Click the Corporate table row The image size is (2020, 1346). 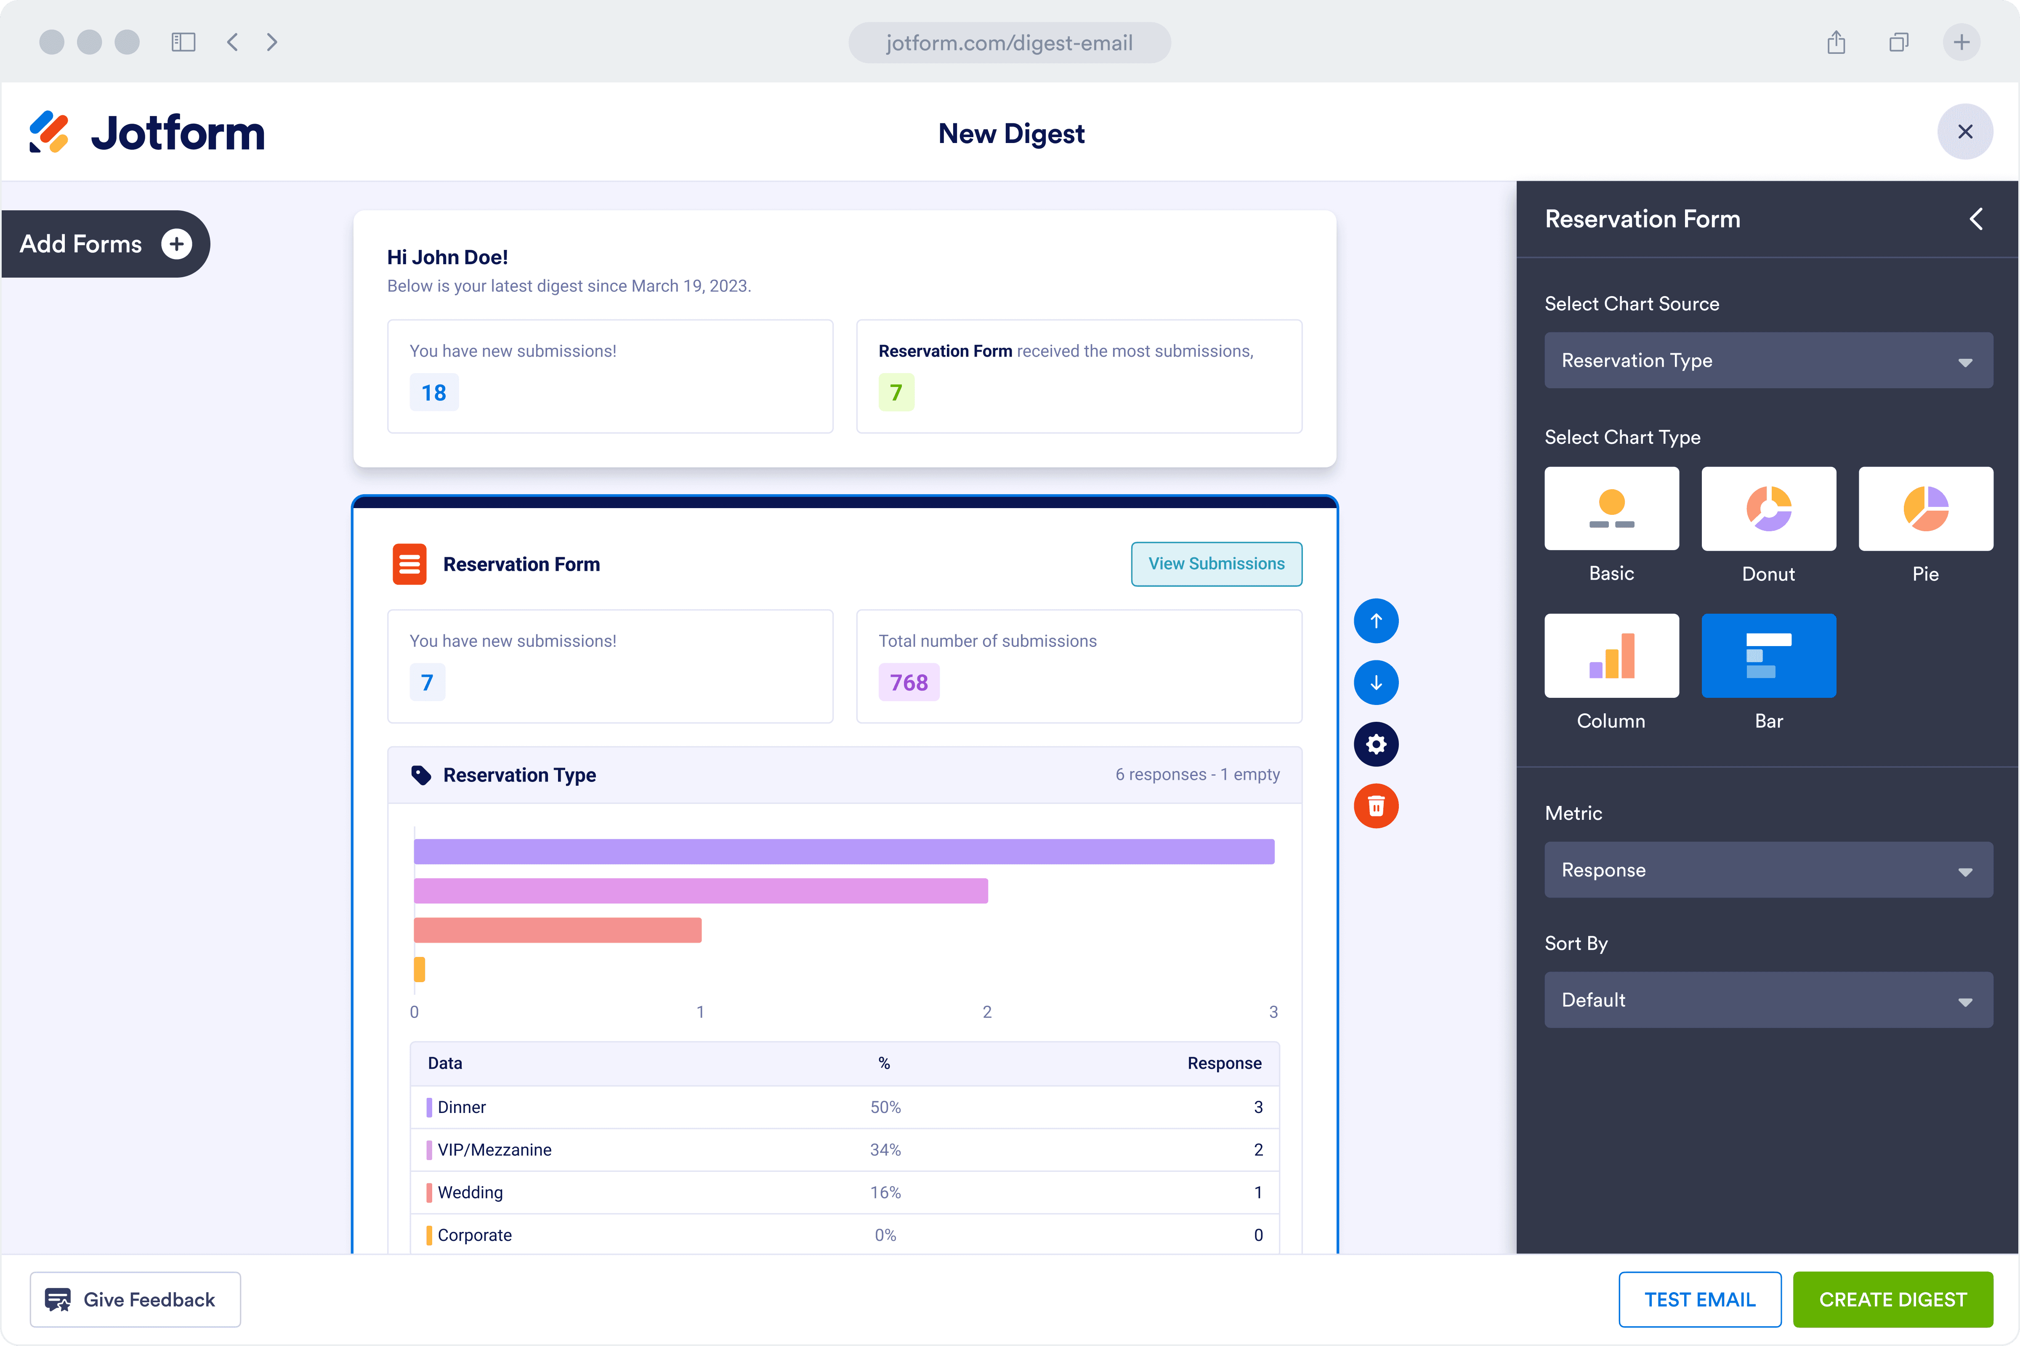tap(845, 1235)
